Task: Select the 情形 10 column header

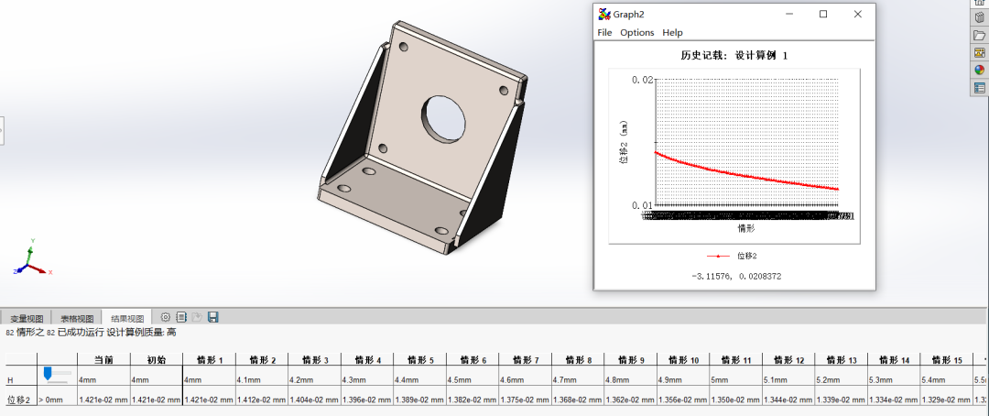Action: [x=682, y=360]
